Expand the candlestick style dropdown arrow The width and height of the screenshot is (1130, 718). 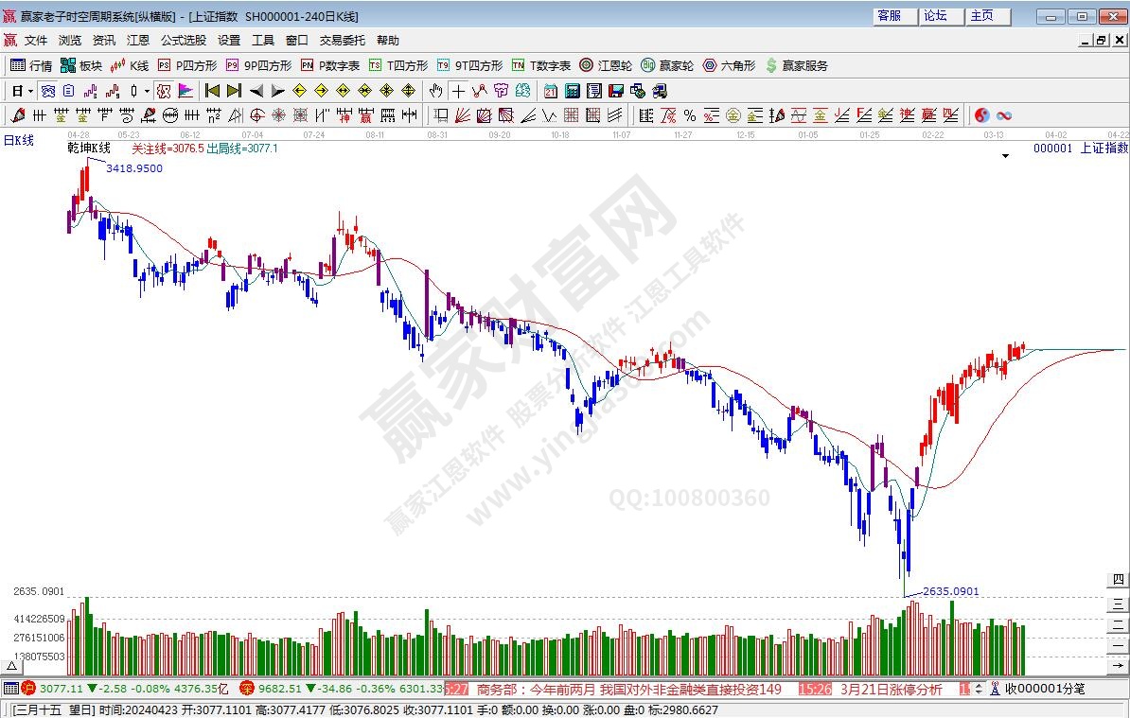(146, 91)
